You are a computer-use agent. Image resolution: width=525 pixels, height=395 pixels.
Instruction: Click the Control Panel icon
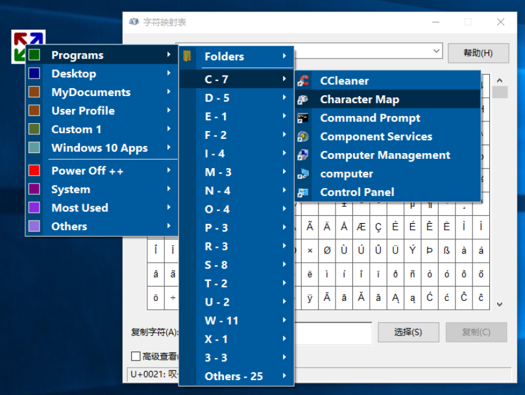click(303, 192)
